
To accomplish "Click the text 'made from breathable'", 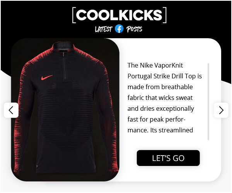I will [160, 87].
